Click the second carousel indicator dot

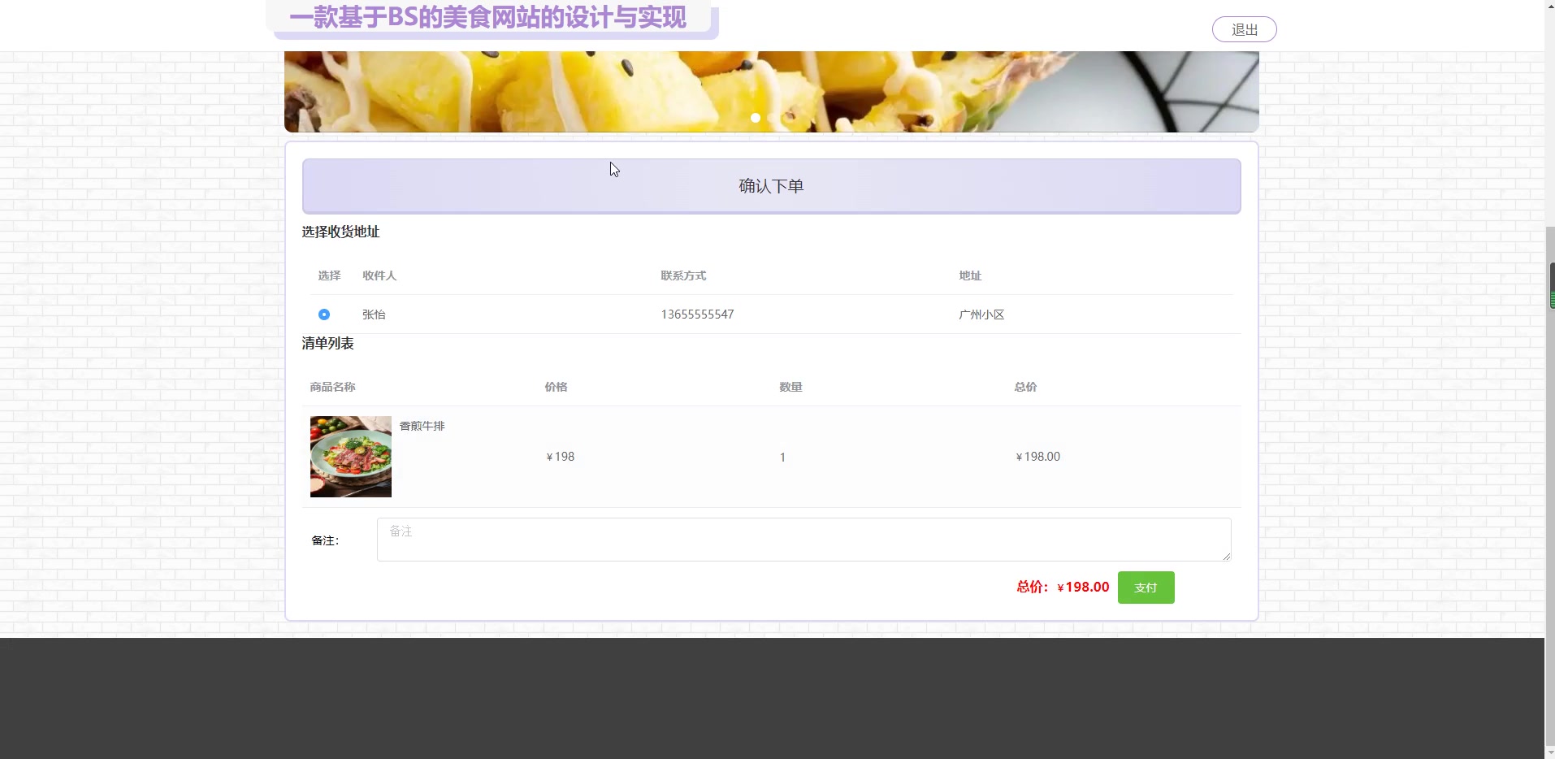[773, 118]
